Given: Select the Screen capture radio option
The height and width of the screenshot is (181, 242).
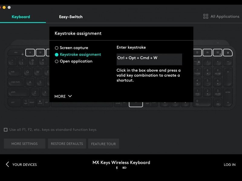Looking at the screenshot, I should coord(57,48).
